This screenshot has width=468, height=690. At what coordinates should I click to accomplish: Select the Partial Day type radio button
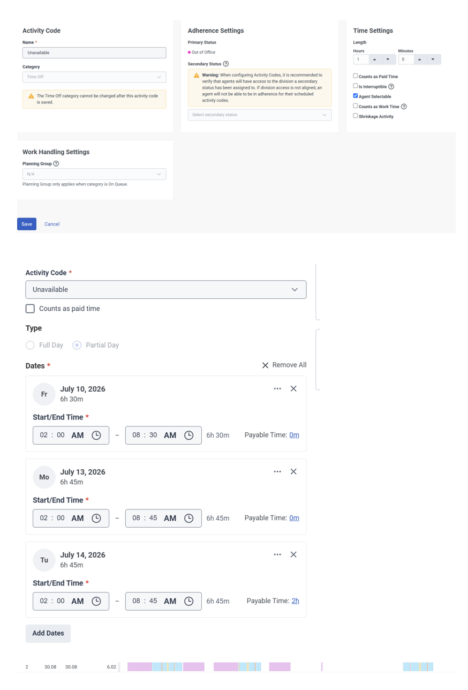[x=77, y=346]
